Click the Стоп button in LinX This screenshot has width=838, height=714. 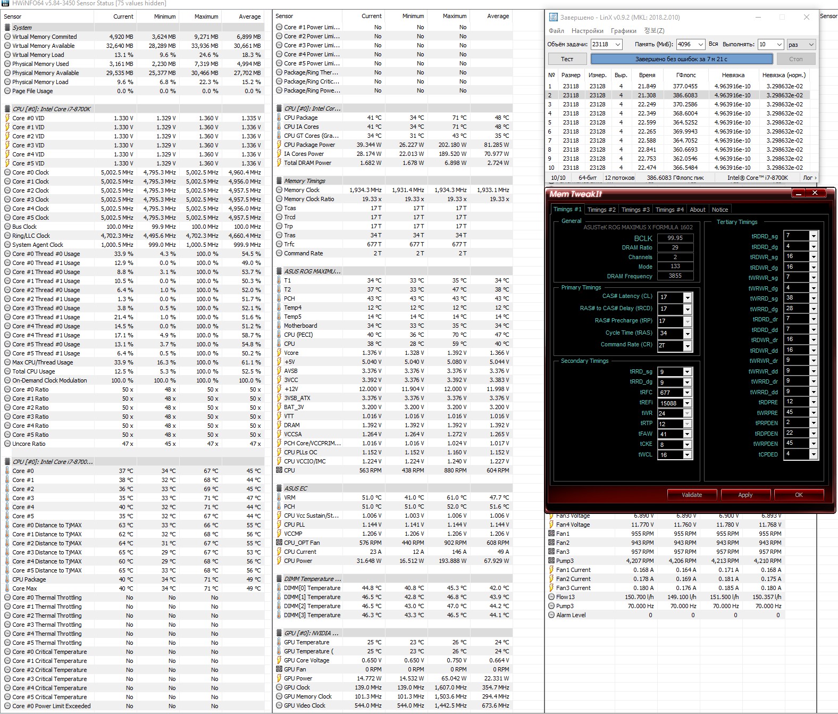tap(796, 59)
